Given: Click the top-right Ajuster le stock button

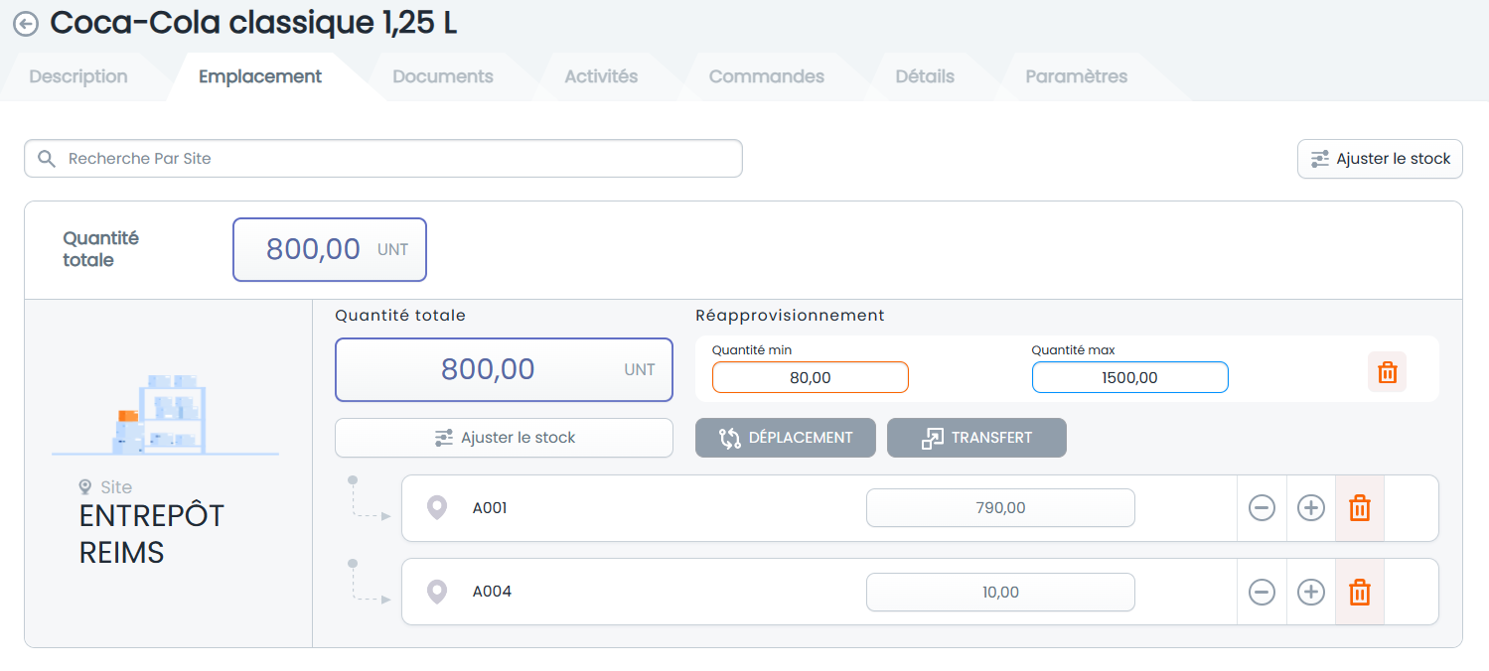Looking at the screenshot, I should pos(1380,159).
